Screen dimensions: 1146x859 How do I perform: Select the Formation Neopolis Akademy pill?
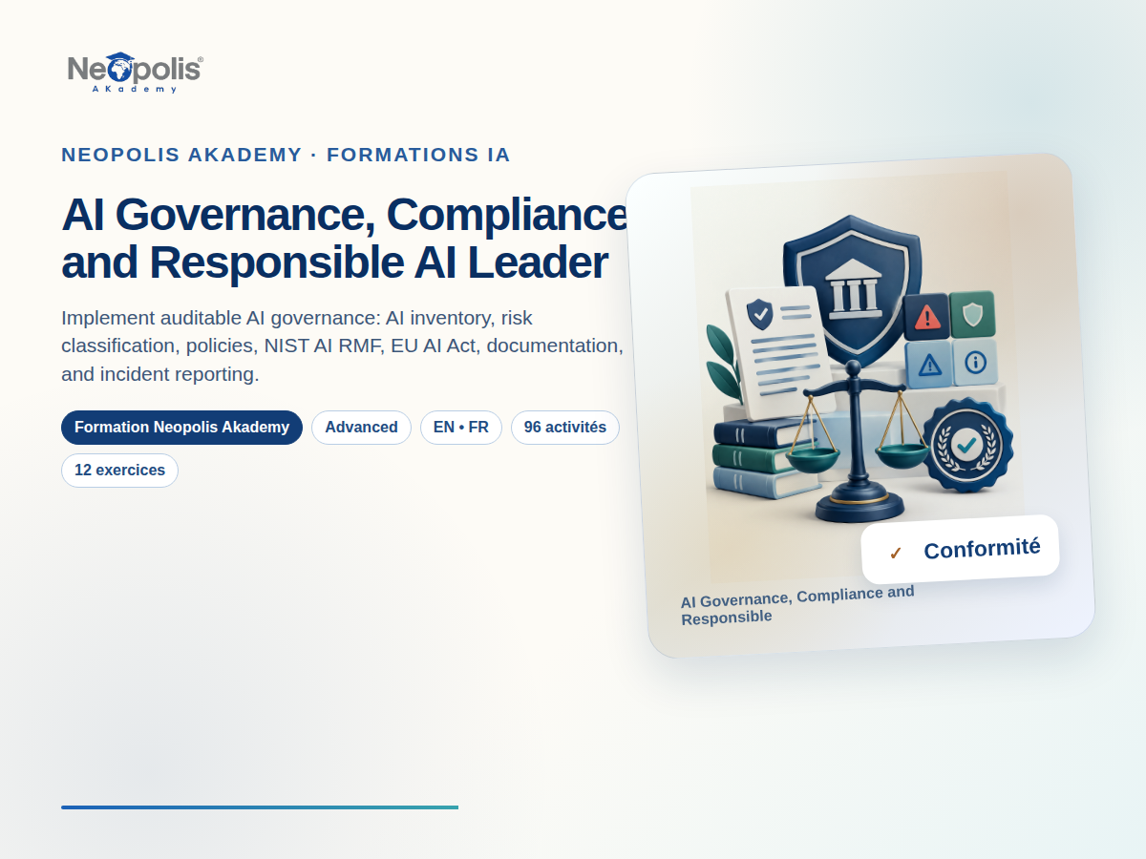coord(181,428)
